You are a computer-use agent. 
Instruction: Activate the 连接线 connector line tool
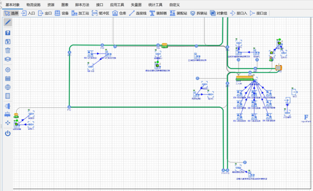[138, 13]
